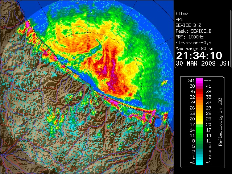
Task: Pick the cyan swatch beside '-4'
Action: (199, 163)
